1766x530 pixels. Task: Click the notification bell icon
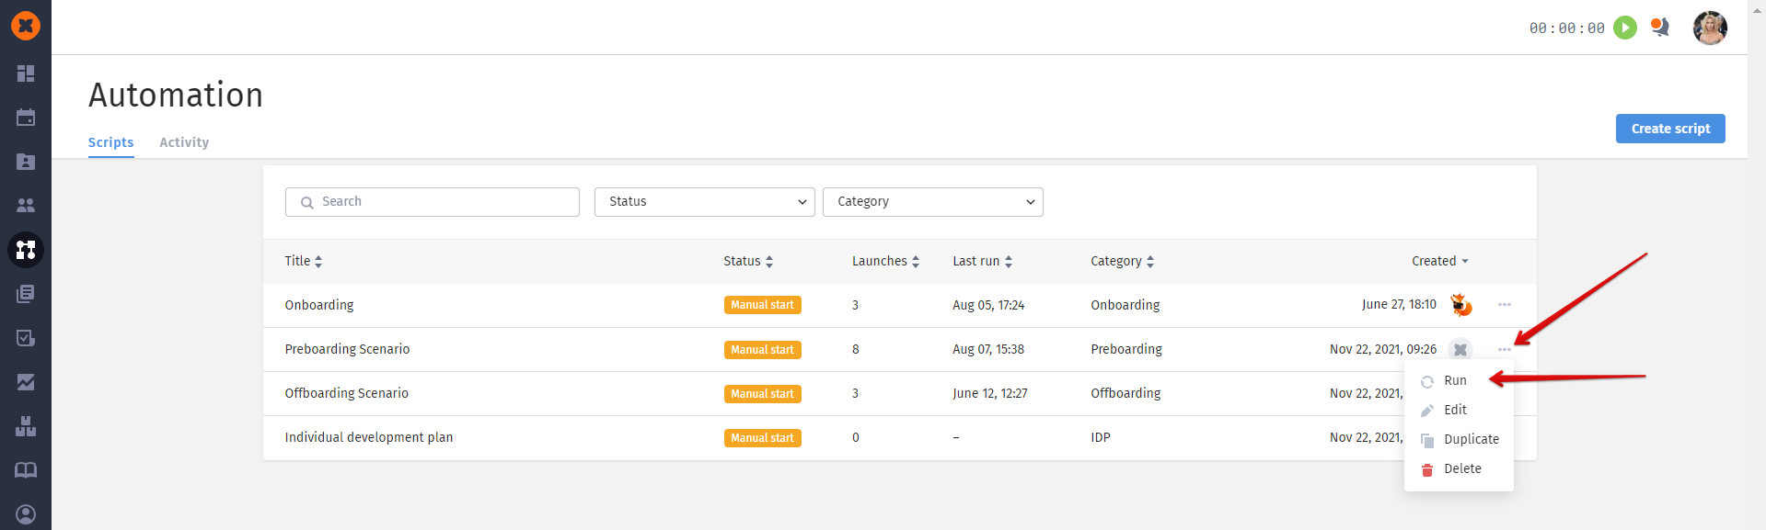[x=1660, y=28]
